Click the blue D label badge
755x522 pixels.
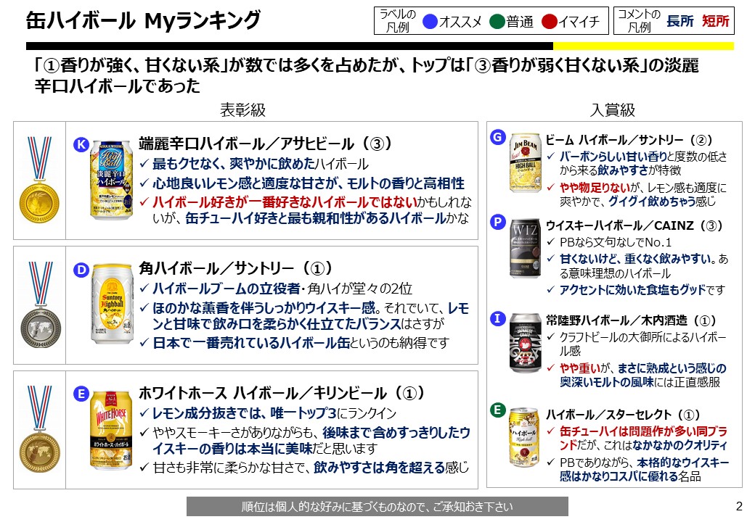(x=81, y=270)
